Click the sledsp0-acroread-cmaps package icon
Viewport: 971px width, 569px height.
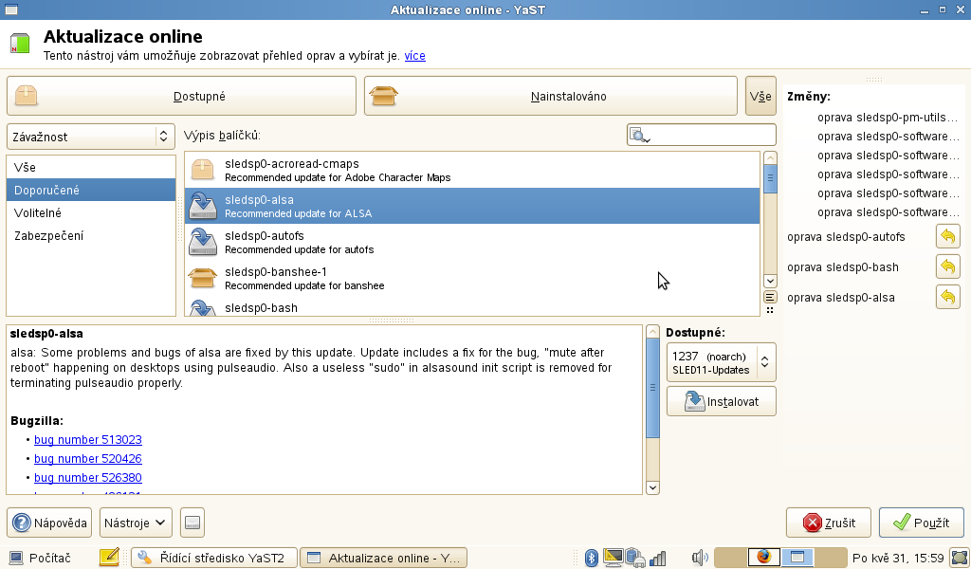tap(203, 170)
